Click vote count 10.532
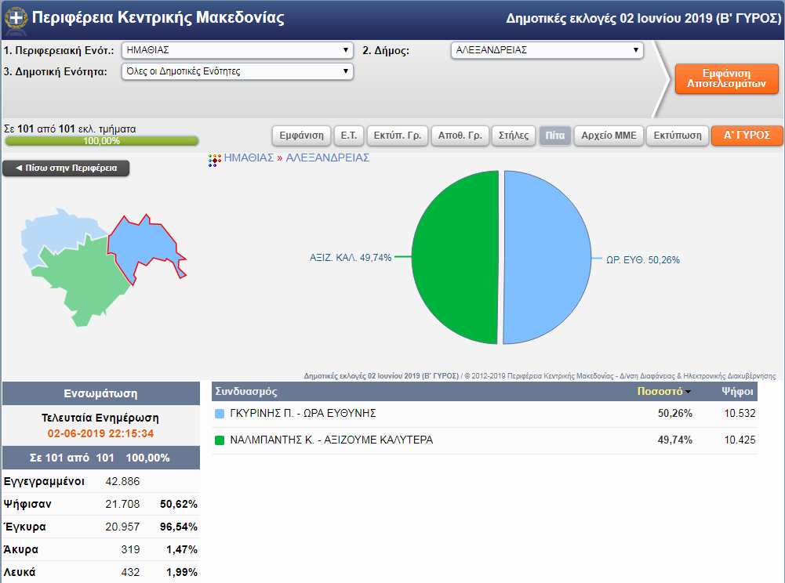 740,414
